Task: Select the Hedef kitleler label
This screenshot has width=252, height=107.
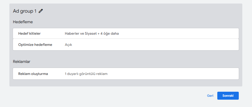Action: 29,34
